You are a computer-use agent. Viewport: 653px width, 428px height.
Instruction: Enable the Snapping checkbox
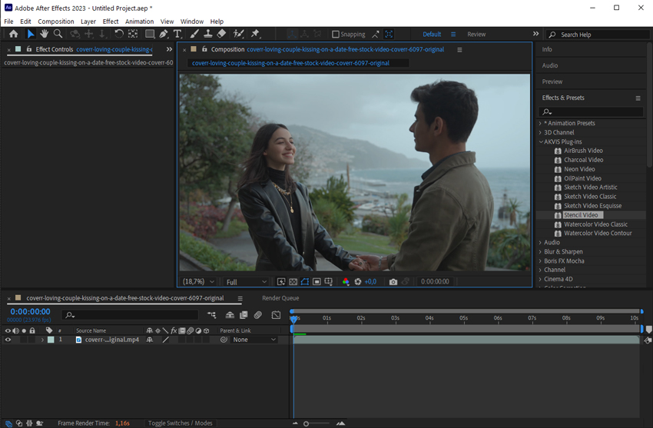click(336, 34)
